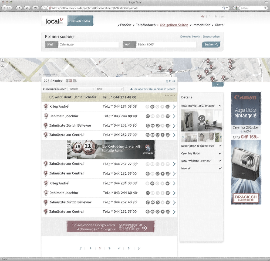The height and width of the screenshot is (261, 270).
Task: Click the print icon link above results
Action: coord(170,81)
